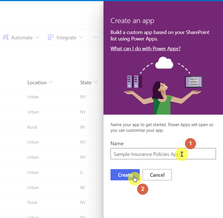Click the Rural cell in the WI row
Image resolution: width=223 pixels, height=218 pixels.
tap(32, 127)
